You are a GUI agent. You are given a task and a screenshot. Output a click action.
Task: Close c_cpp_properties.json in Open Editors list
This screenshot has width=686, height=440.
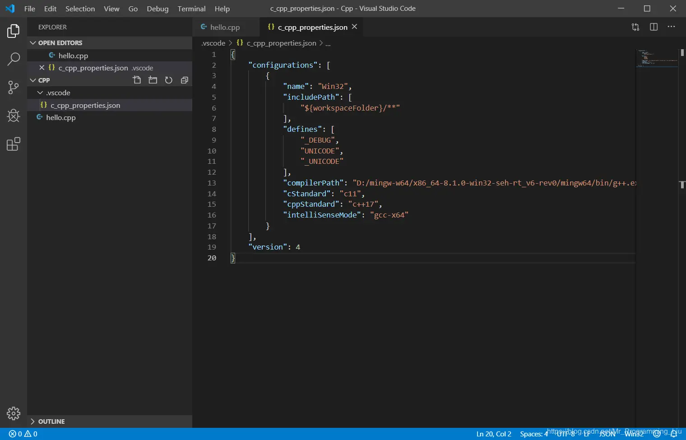[42, 68]
